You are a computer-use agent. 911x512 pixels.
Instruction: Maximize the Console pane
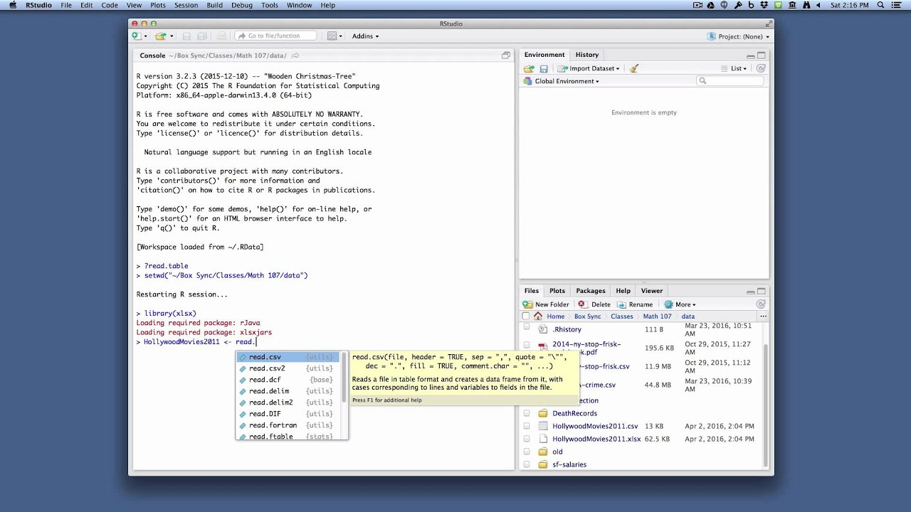pos(506,55)
